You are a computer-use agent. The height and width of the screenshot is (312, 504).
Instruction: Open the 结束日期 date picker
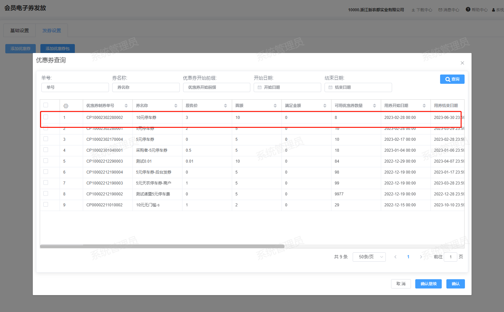tap(358, 87)
